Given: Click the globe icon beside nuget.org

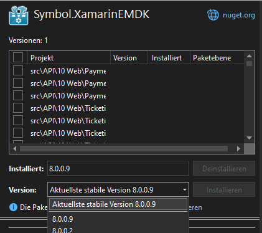Looking at the screenshot, I should coord(213,15).
